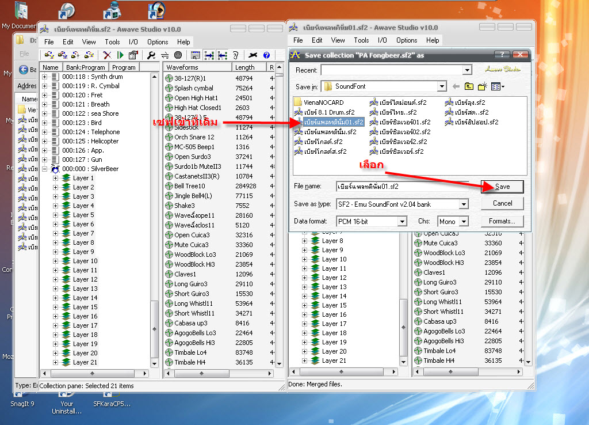The width and height of the screenshot is (589, 425).
Task: Select file เบียร์ 8.1 Drum.sf2
Action: (324, 112)
